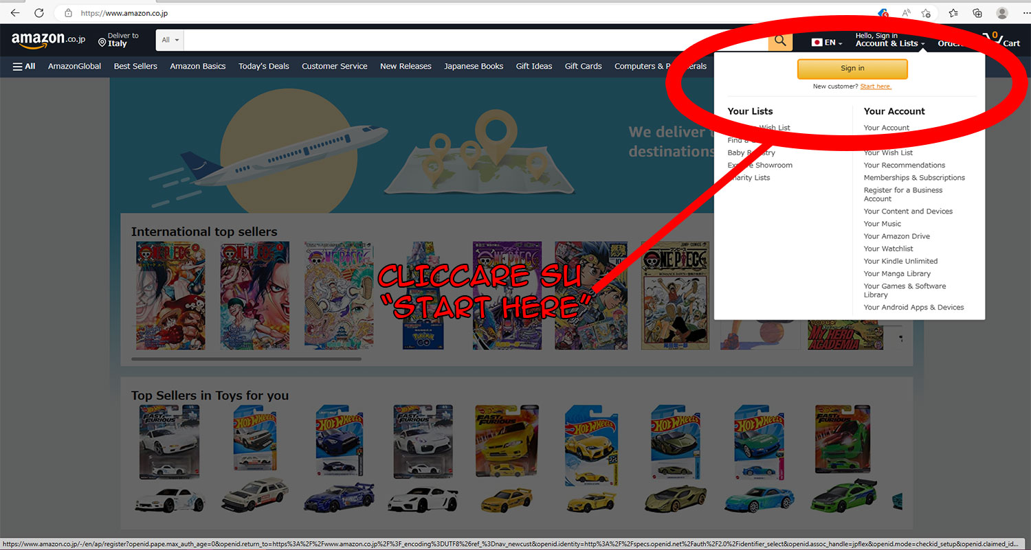Open Gift Ideas in the navigation bar
1031x550 pixels.
click(534, 67)
